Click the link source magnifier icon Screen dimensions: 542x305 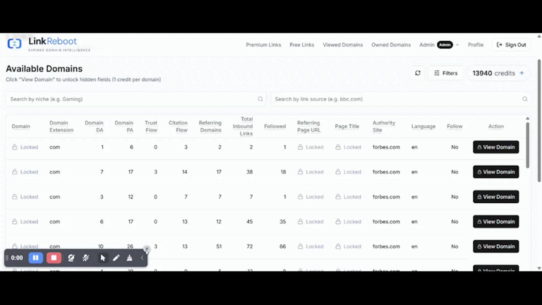point(525,99)
